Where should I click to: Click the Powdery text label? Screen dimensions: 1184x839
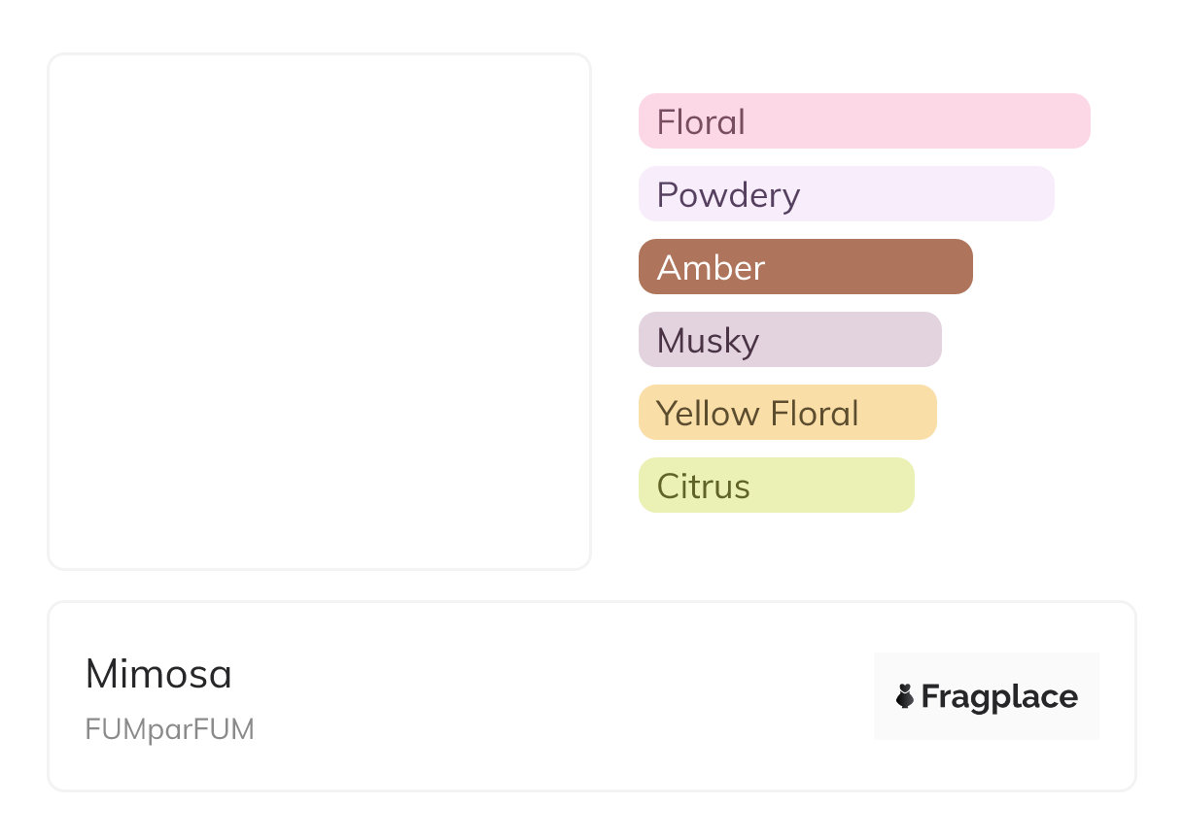[728, 195]
